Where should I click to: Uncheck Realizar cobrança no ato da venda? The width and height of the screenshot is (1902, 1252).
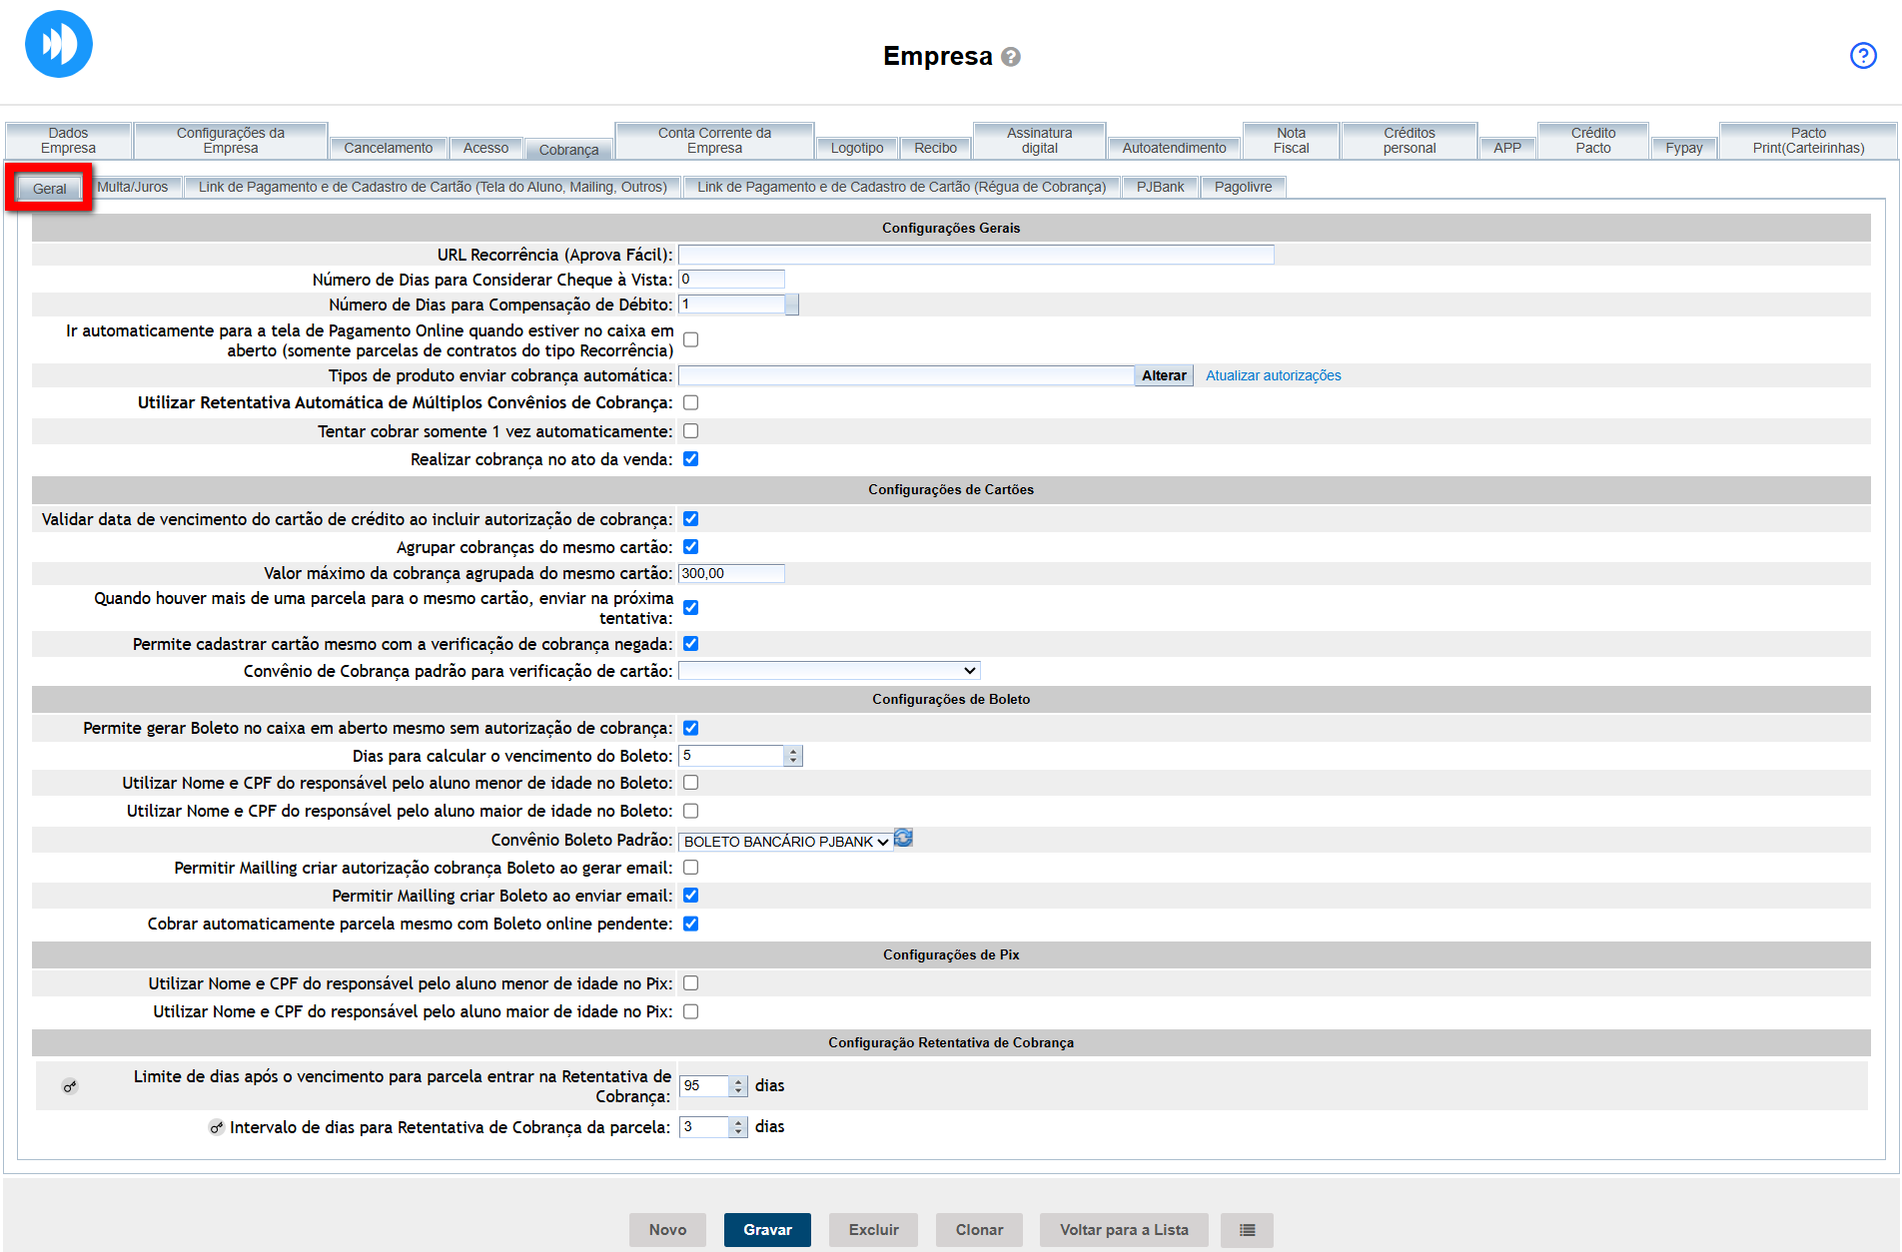(x=690, y=459)
